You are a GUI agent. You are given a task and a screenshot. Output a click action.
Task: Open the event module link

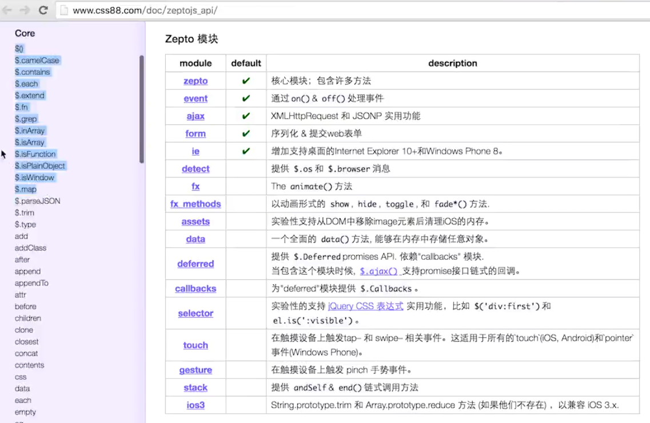coord(196,98)
